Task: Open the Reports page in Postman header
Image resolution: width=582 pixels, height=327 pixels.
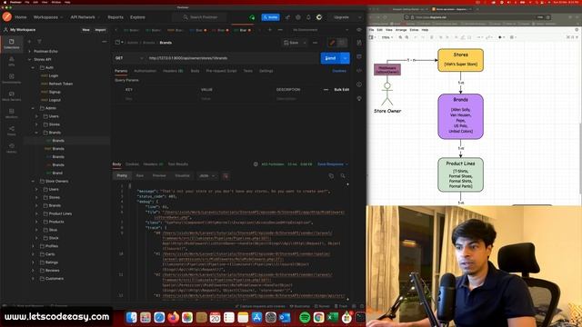Action: click(x=115, y=17)
